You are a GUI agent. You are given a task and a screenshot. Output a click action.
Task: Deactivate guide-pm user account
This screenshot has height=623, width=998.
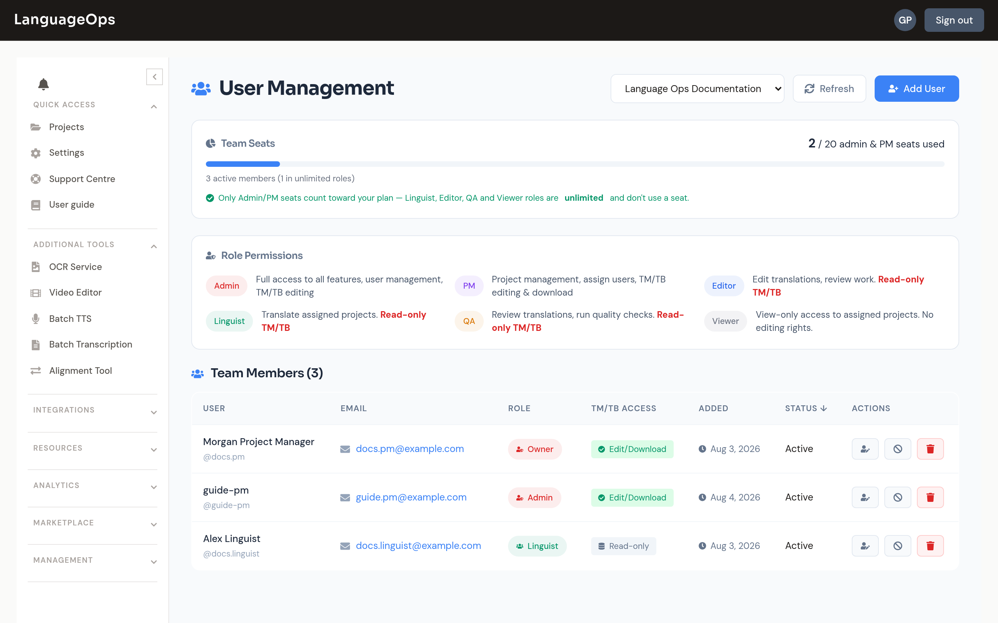[x=898, y=497]
